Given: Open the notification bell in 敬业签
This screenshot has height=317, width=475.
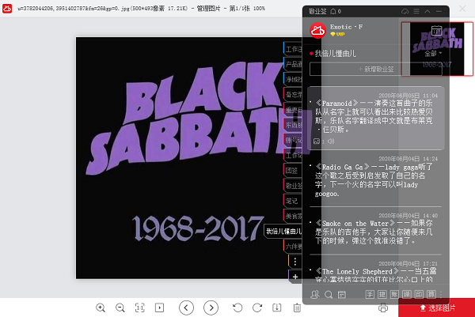Looking at the screenshot, I should coord(333,12).
